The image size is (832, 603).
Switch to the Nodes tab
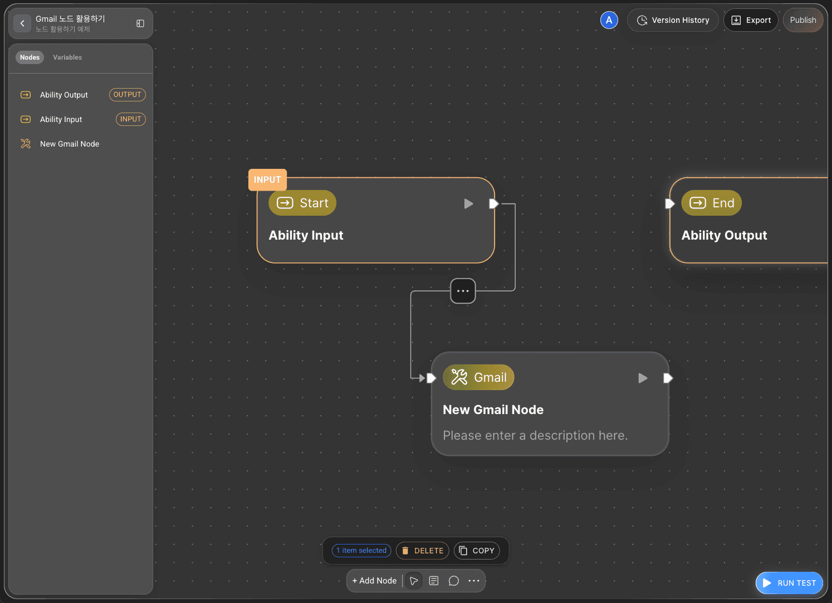tap(30, 57)
